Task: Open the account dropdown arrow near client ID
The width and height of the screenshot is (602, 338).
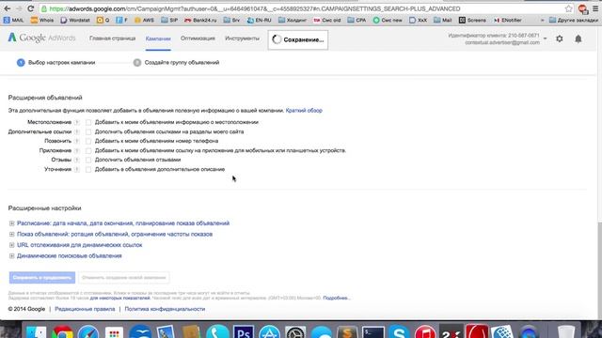Action: coord(546,38)
